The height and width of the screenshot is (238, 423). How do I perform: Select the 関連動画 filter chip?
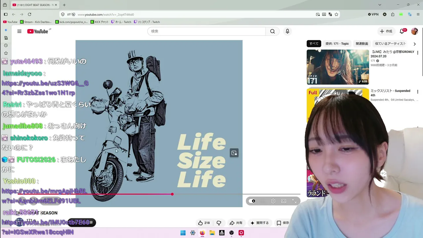coord(362,44)
